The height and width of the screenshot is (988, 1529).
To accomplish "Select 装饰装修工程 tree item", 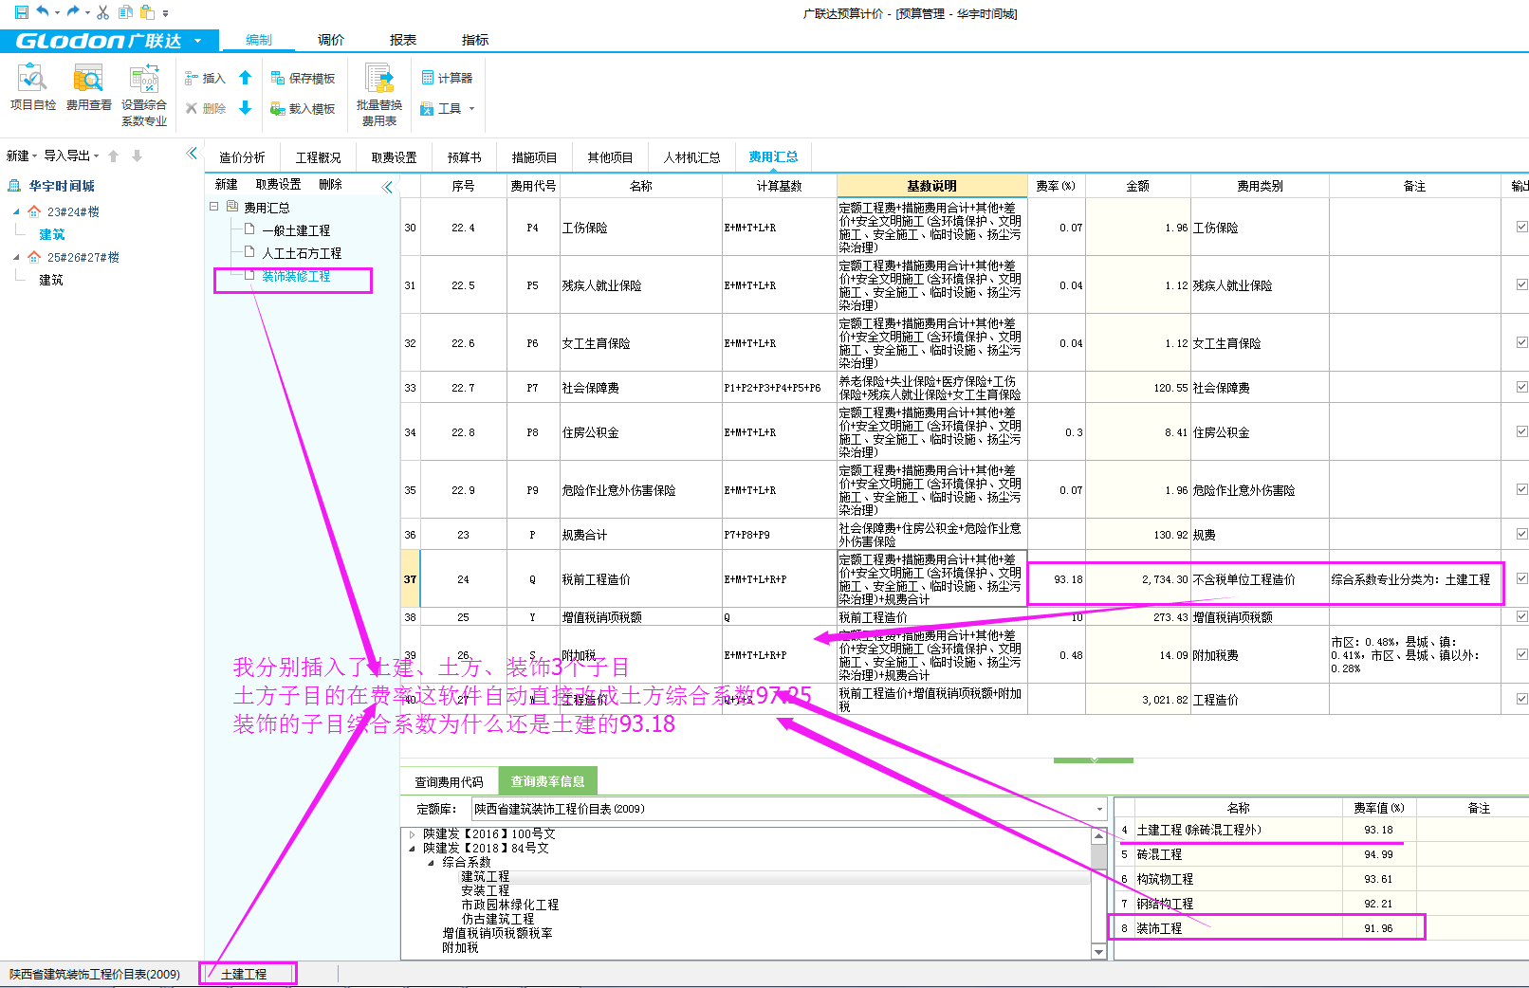I will 296,276.
